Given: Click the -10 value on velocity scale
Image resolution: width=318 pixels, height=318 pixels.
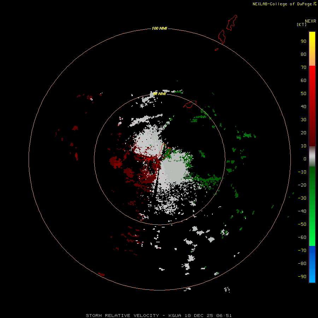Looking at the screenshot, I should [x=302, y=172].
